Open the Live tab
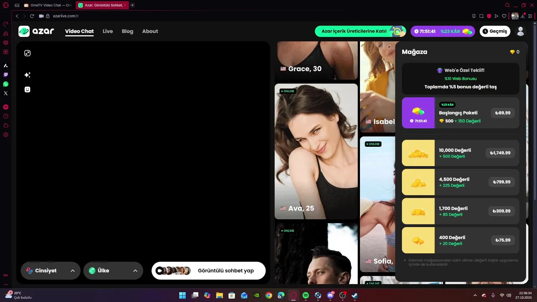This screenshot has height=302, width=537. pos(108,31)
